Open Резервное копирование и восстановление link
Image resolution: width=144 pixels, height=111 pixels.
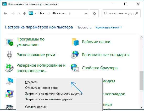pyautogui.click(x=41, y=68)
